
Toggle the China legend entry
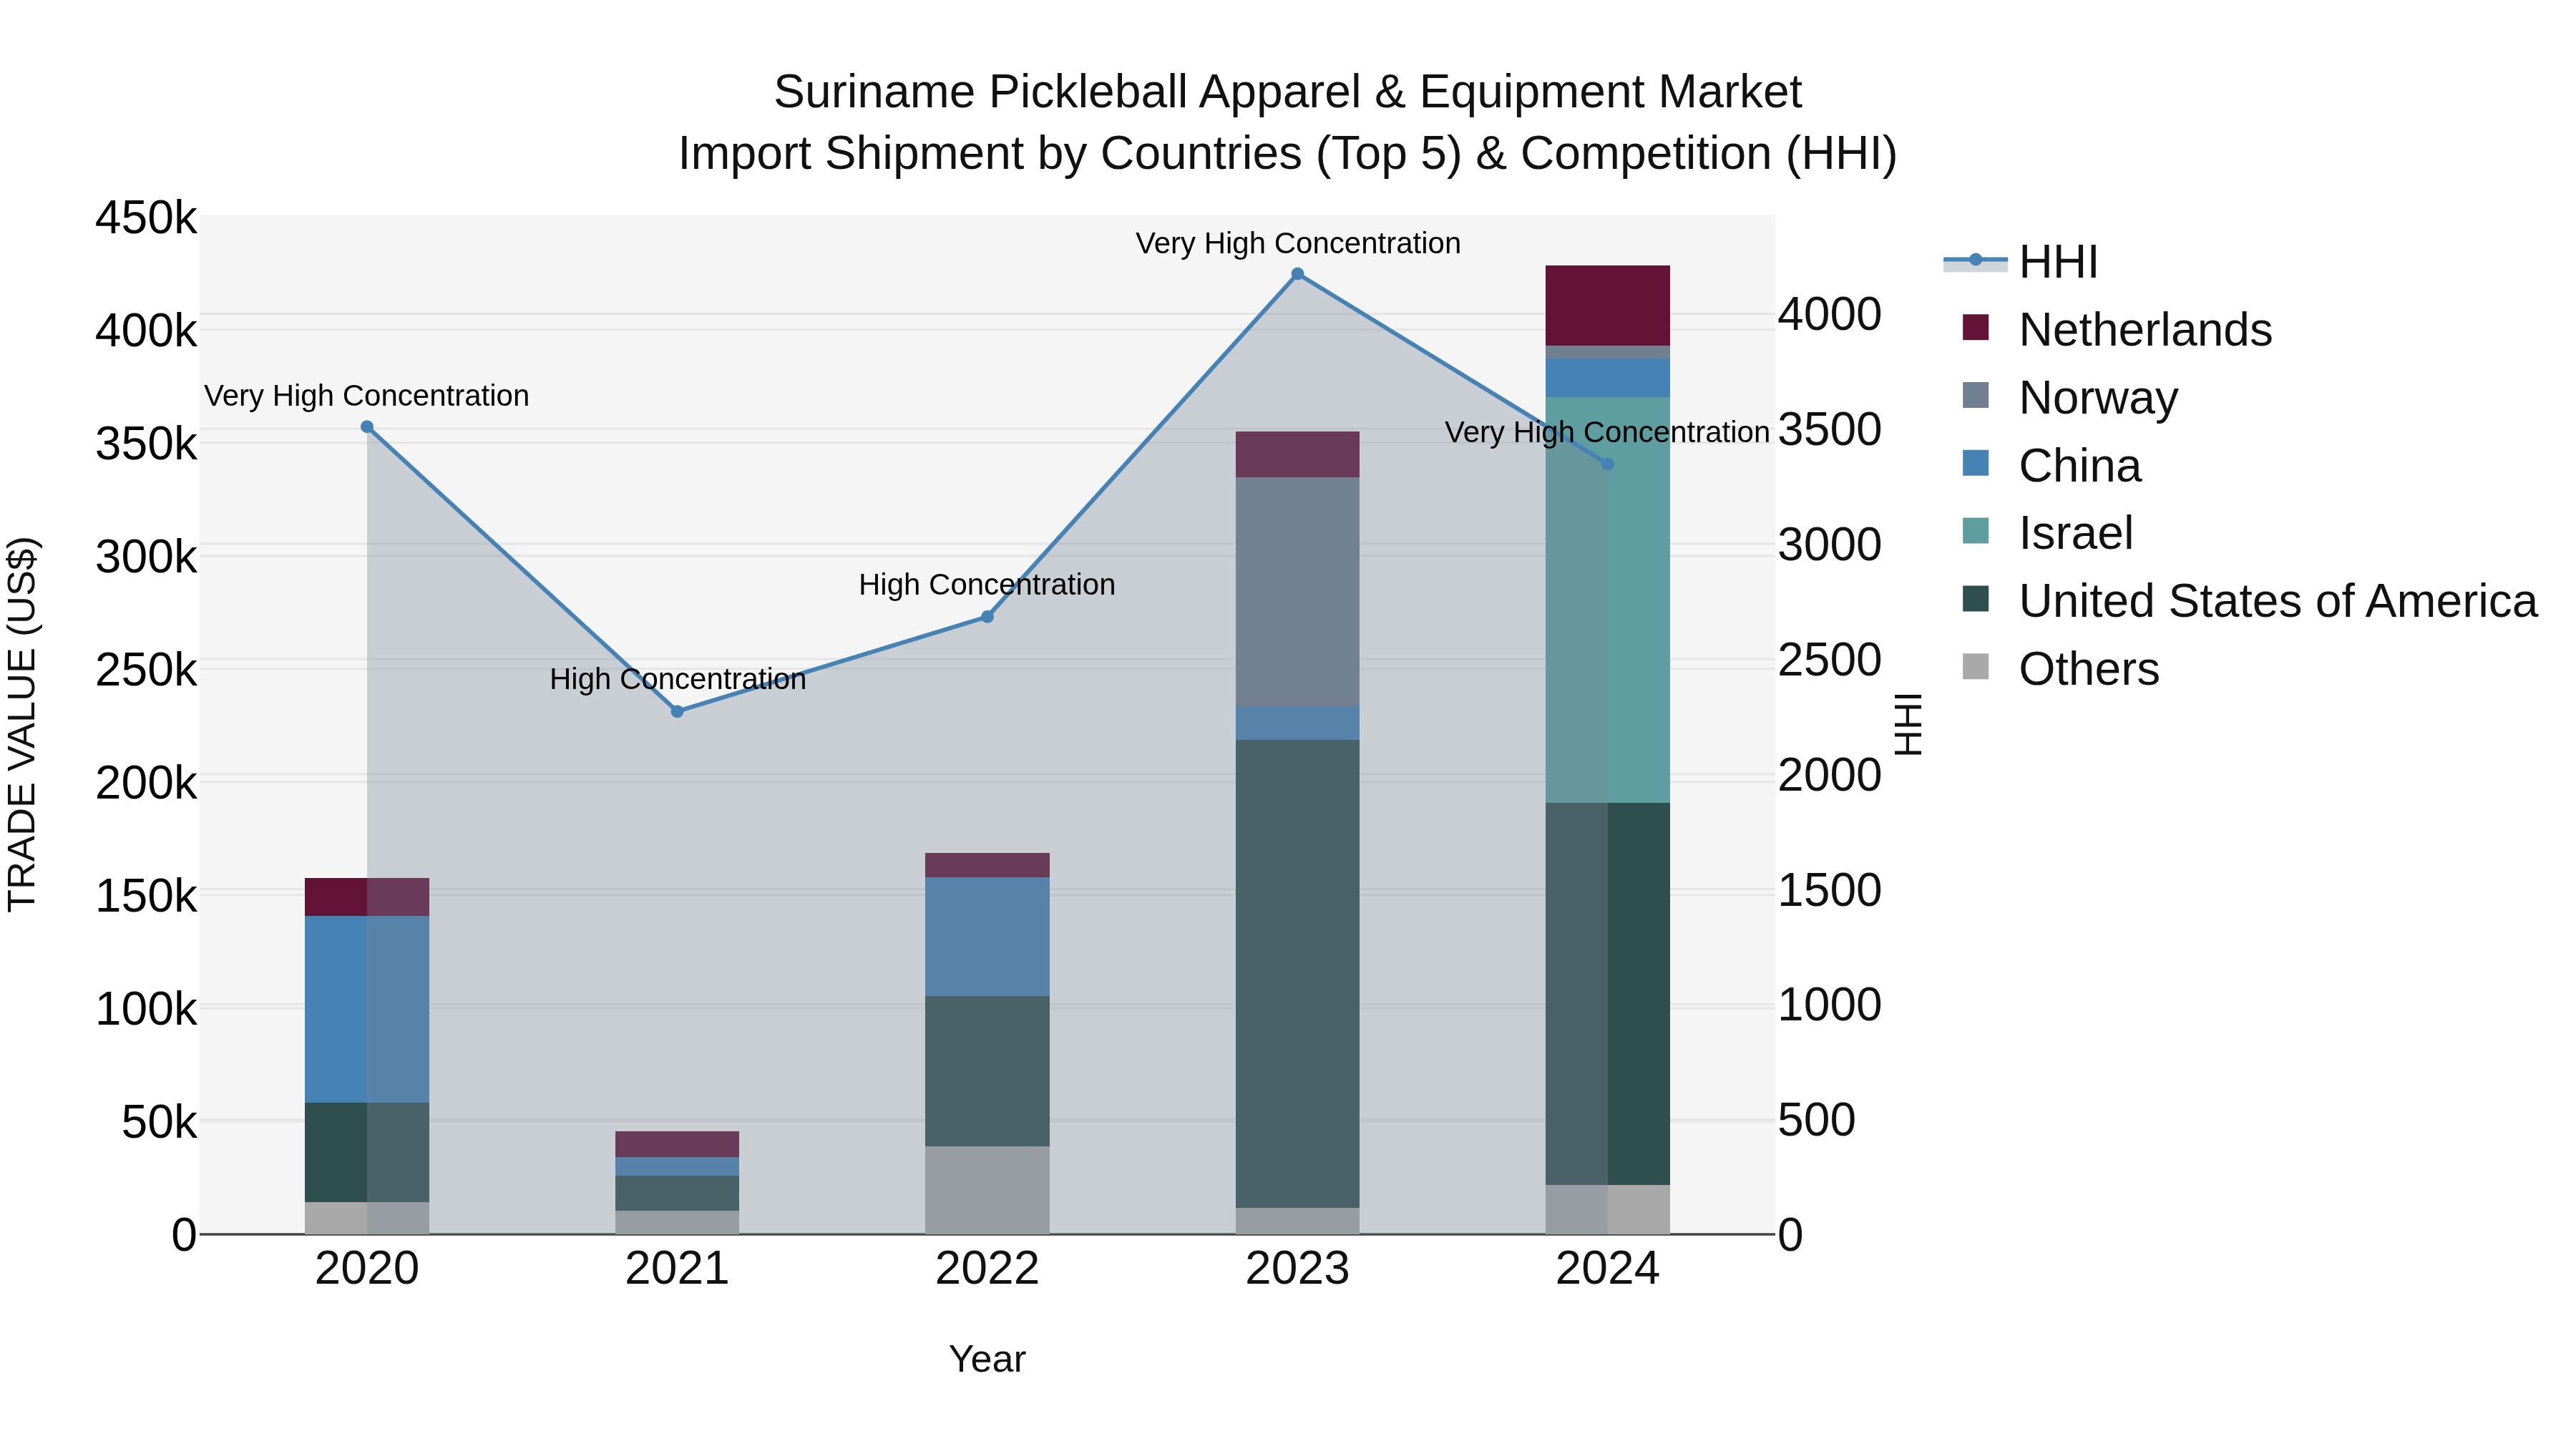pyautogui.click(x=2052, y=465)
